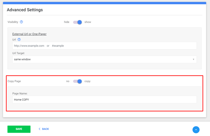Click the Copy Page label

[14, 81]
